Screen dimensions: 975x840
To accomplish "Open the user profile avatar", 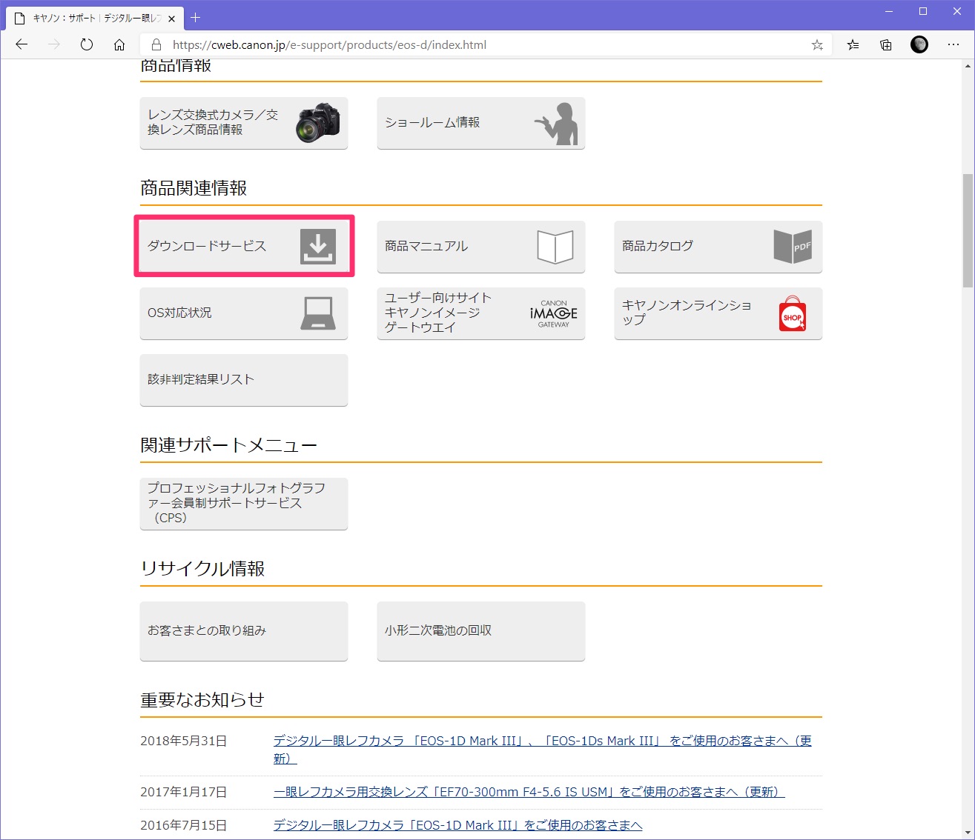I will 919,44.
